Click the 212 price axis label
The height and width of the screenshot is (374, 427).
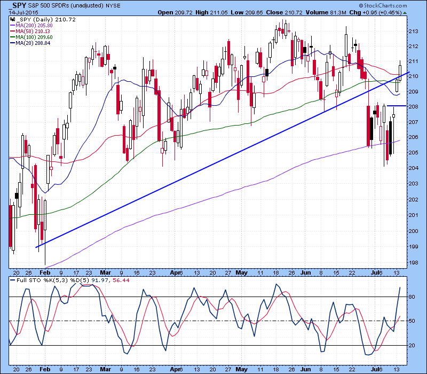pyautogui.click(x=413, y=46)
